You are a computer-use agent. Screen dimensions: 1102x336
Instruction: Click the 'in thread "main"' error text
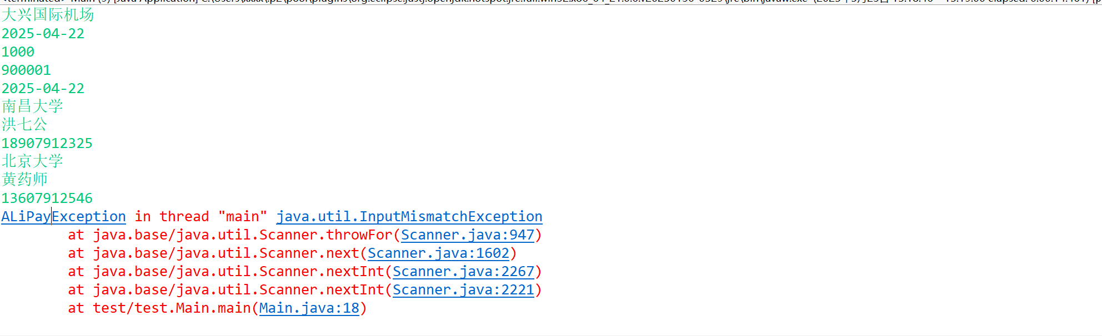(201, 217)
